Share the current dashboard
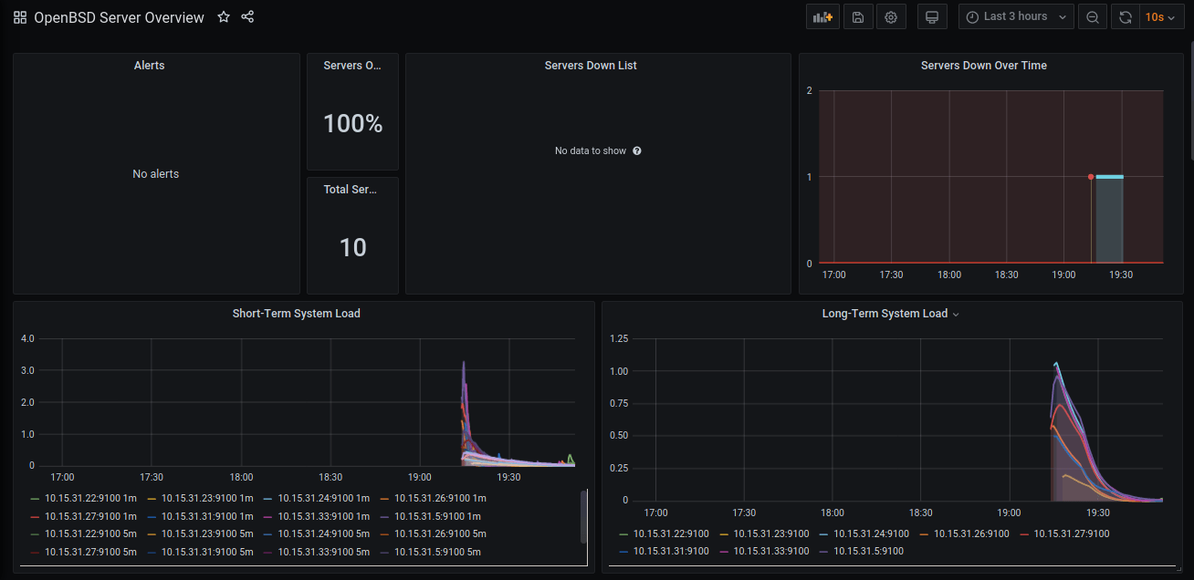This screenshot has height=580, width=1194. [x=247, y=16]
